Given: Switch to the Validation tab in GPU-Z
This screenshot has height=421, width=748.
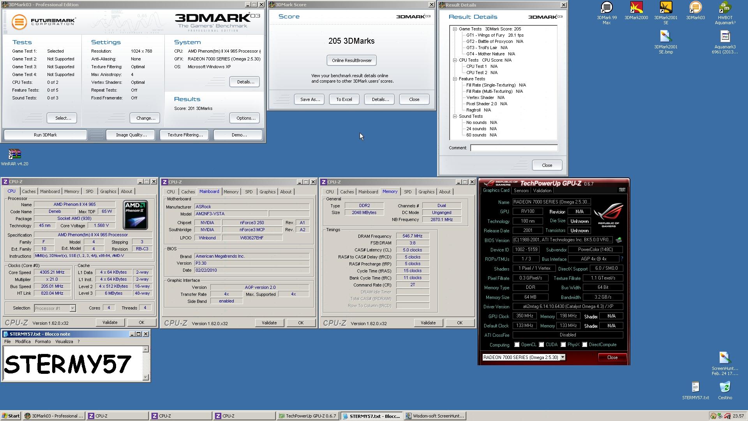Looking at the screenshot, I should point(542,191).
